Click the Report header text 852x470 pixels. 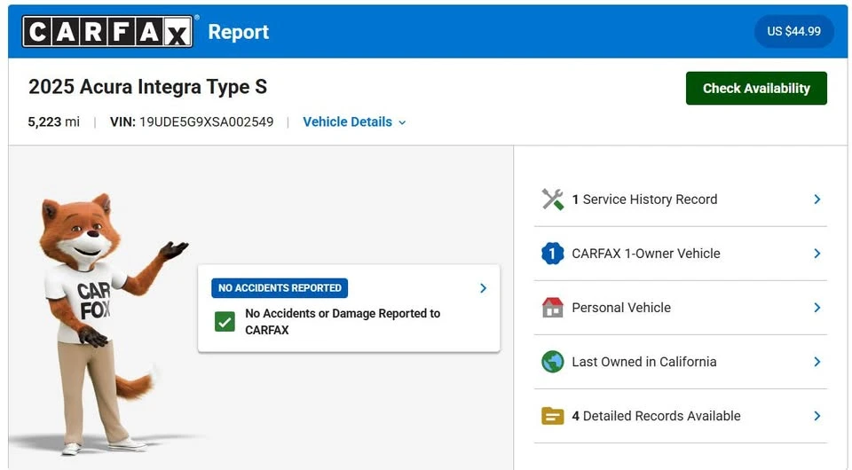point(239,31)
